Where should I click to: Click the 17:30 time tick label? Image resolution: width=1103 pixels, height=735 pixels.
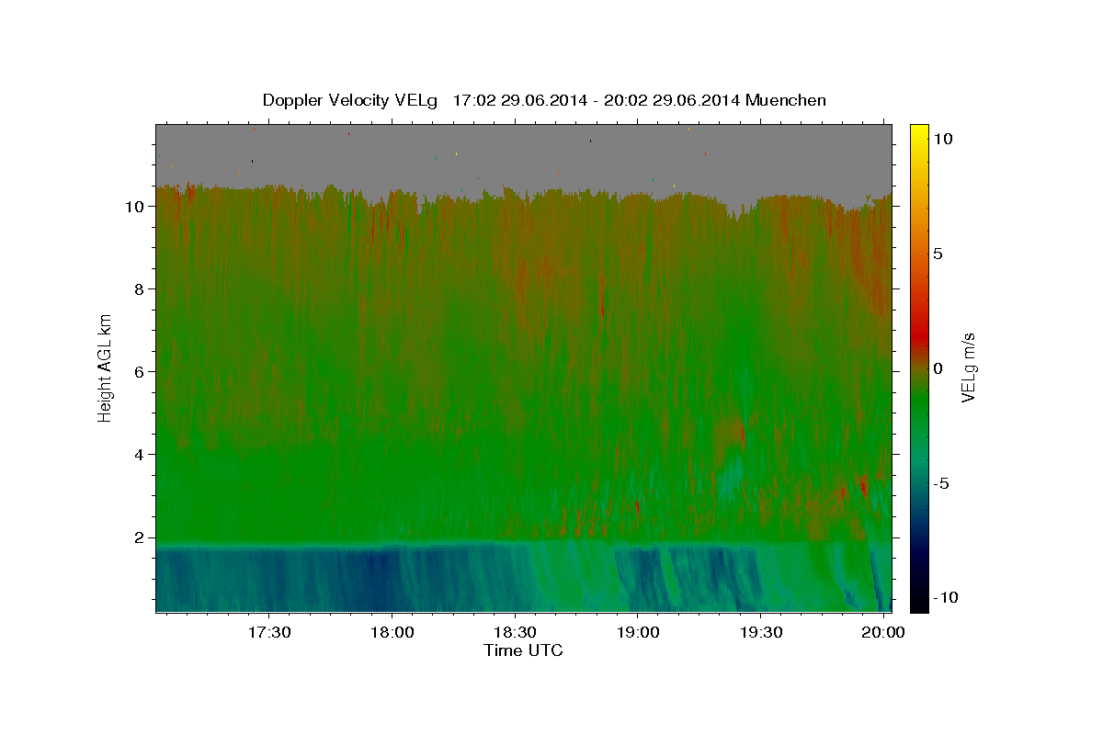(269, 633)
